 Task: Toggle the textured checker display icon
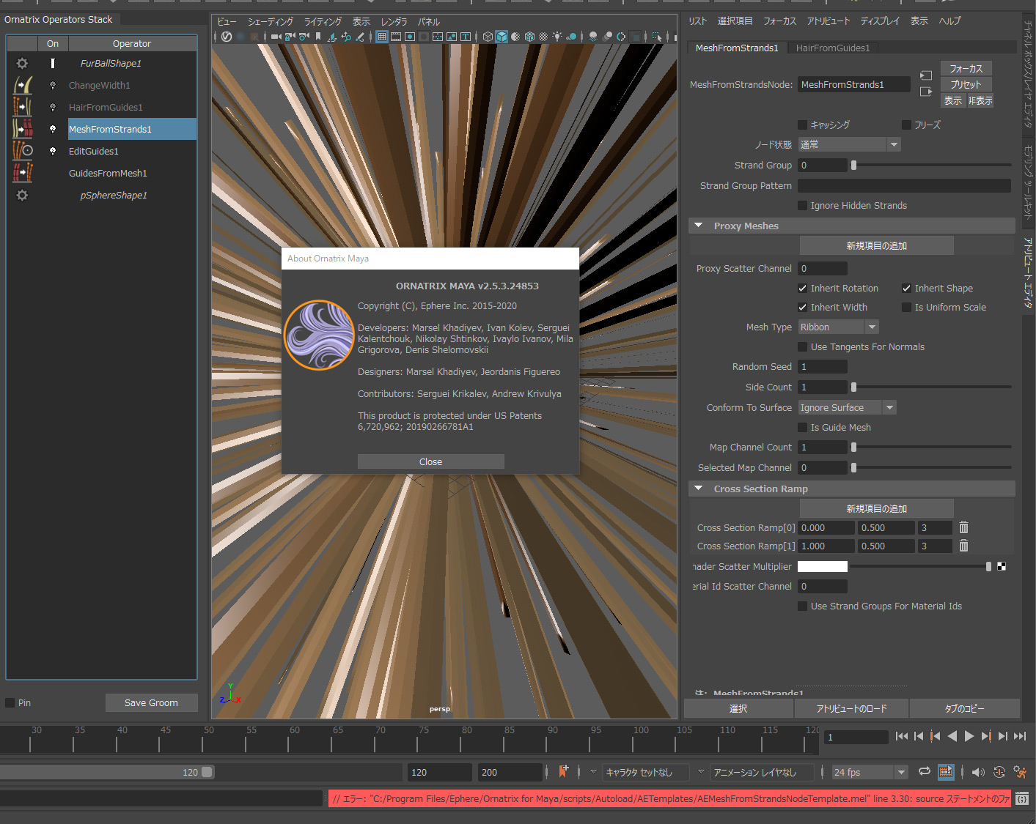543,37
